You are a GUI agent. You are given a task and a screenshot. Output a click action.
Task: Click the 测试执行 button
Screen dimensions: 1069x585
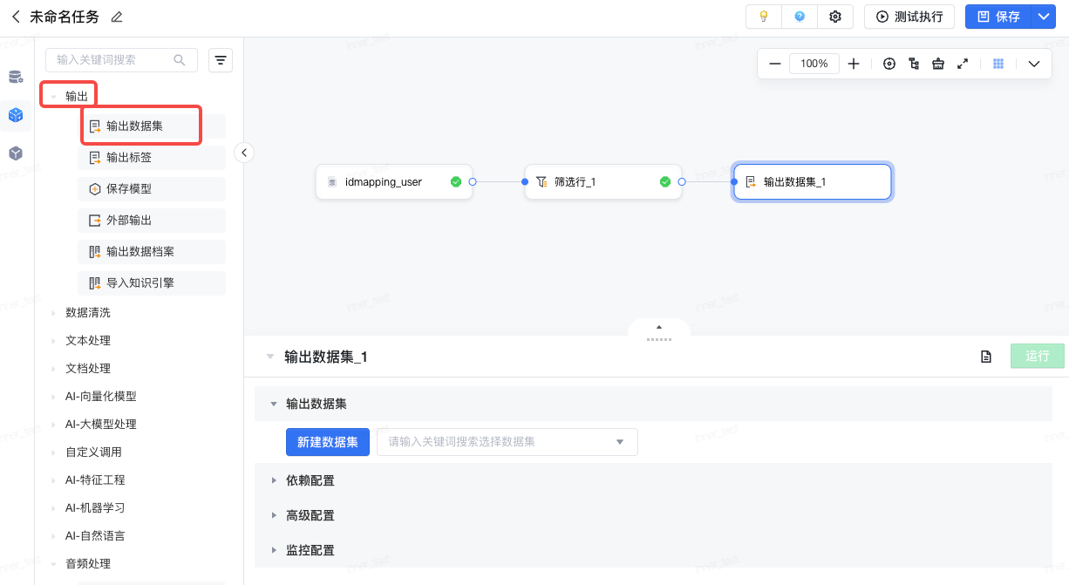(909, 17)
